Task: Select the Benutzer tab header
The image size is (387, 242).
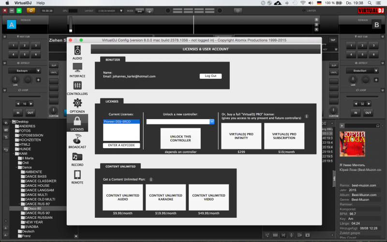Action: click(x=113, y=60)
